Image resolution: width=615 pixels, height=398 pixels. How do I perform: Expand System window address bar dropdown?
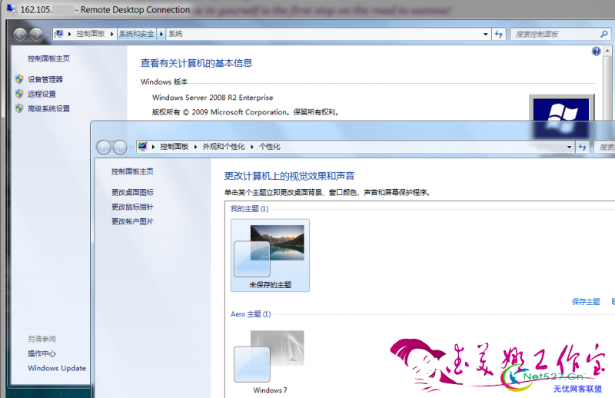click(485, 35)
